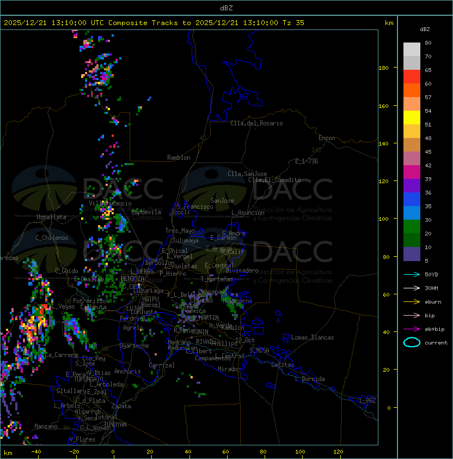Click the 'S_Francisco' map label
Image resolution: width=453 pixels, height=459 pixels.
(x=195, y=207)
